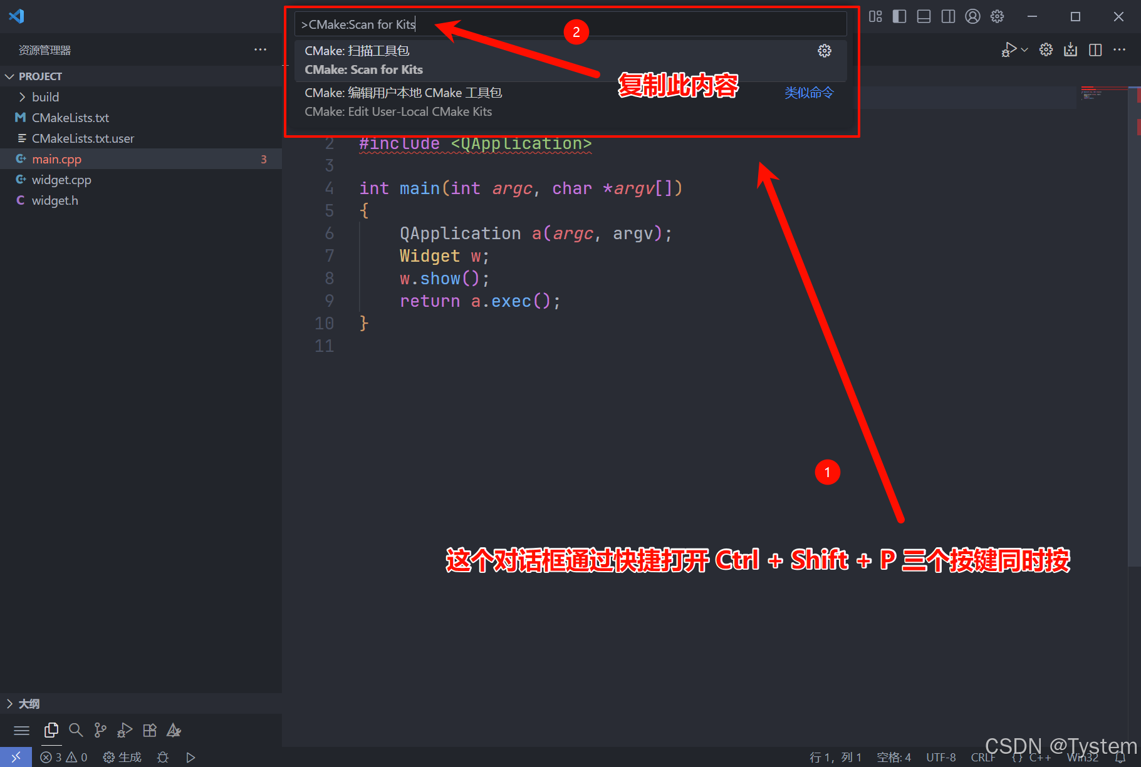Click '#include <QApplication>' line in editor
The height and width of the screenshot is (767, 1141).
coord(475,144)
